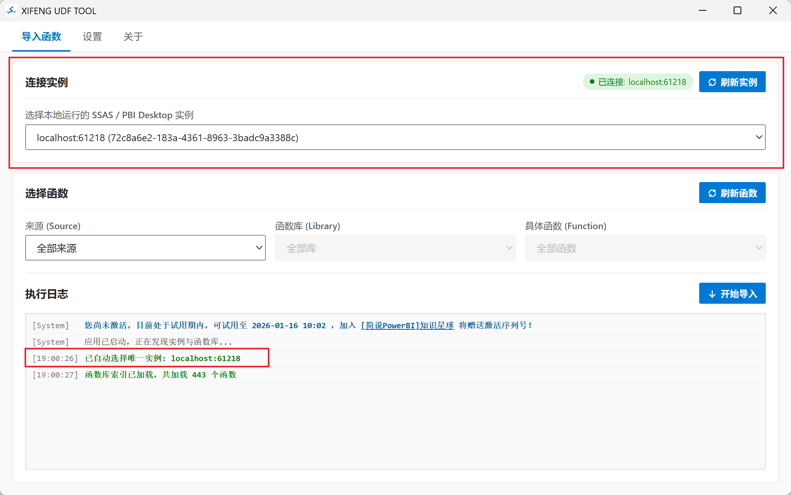Click the refresh icon in 刷新实例 button
791x495 pixels.
pyautogui.click(x=712, y=82)
